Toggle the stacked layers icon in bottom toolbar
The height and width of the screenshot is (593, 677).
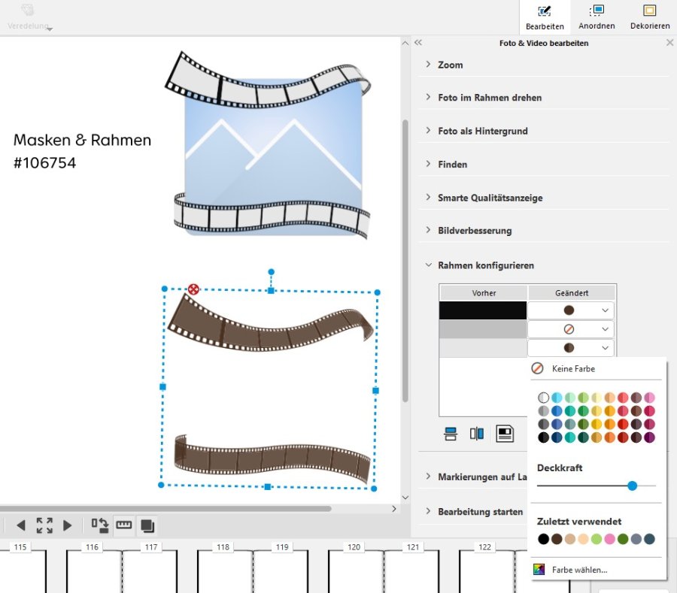pos(147,525)
